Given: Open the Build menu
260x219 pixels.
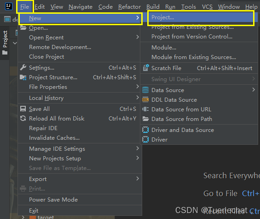Looking at the screenshot, I should point(153,7).
